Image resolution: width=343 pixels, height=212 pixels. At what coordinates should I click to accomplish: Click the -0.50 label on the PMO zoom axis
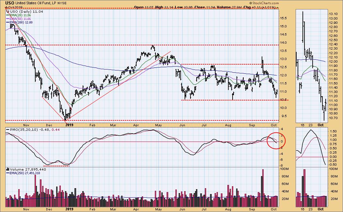click(333, 165)
